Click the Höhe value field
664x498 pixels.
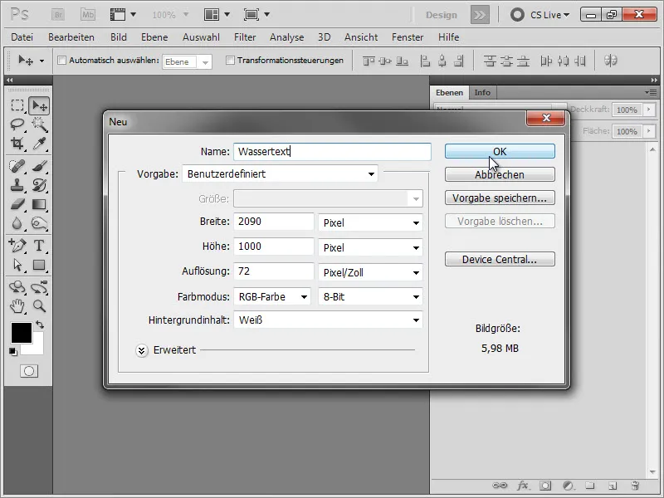point(274,247)
